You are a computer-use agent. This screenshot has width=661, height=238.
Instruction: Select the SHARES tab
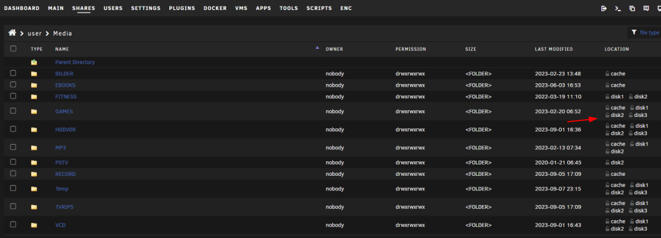point(83,8)
